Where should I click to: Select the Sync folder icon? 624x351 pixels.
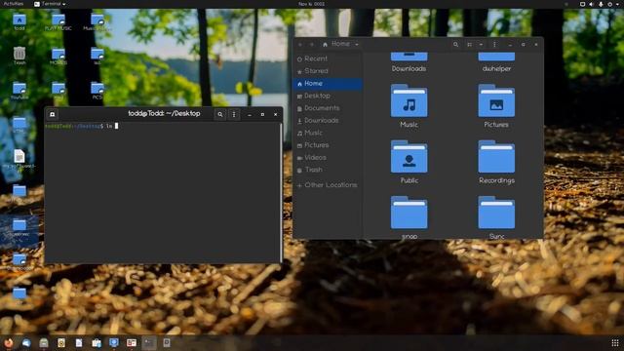tap(496, 213)
